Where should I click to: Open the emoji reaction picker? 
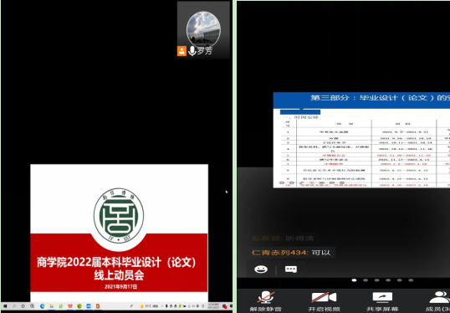pos(261,269)
